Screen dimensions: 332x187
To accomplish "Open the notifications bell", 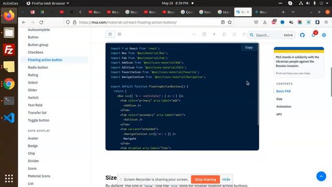I will (x=313, y=35).
